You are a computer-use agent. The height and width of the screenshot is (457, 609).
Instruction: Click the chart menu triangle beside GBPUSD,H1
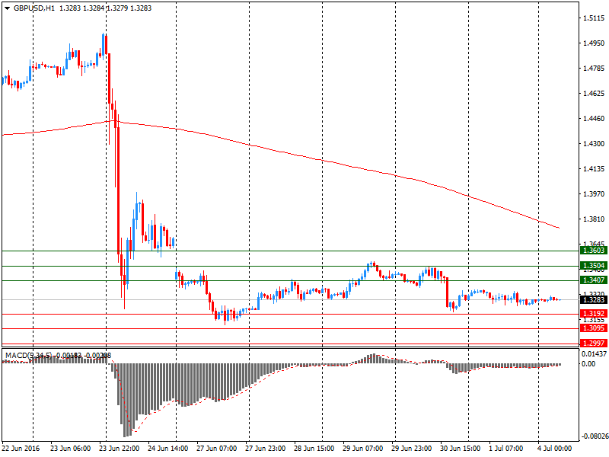[x=7, y=8]
